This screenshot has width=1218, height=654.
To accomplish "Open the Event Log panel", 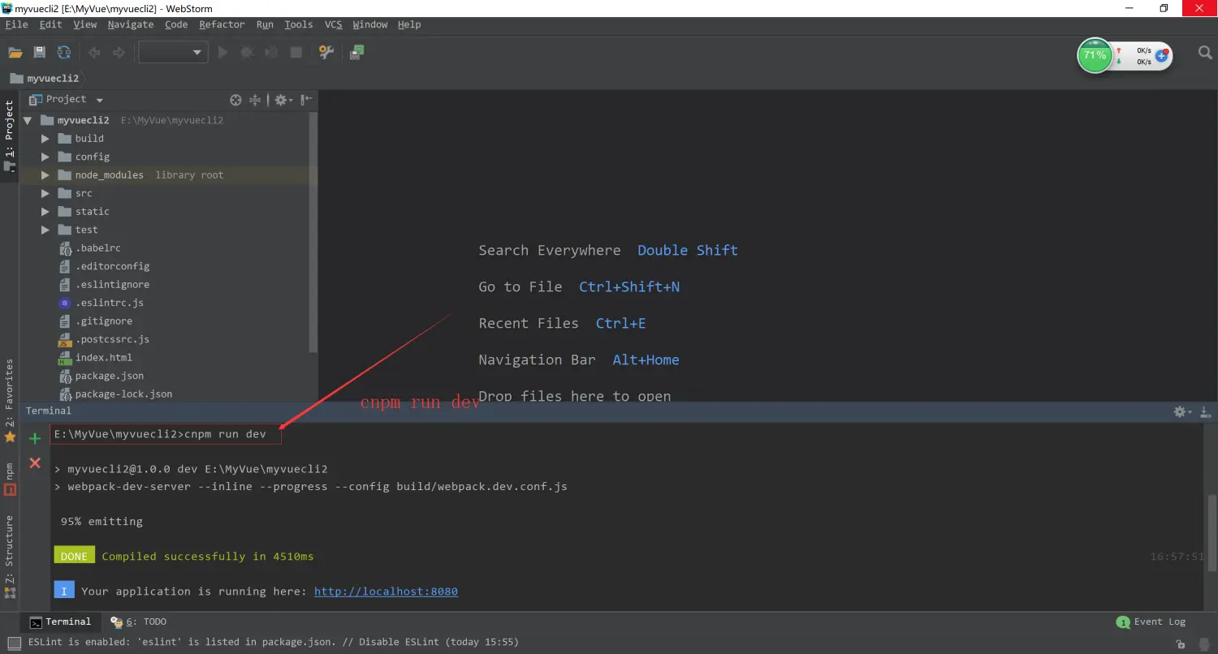I will (x=1151, y=622).
